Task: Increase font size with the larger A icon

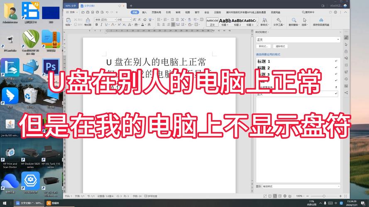Action: (134, 20)
